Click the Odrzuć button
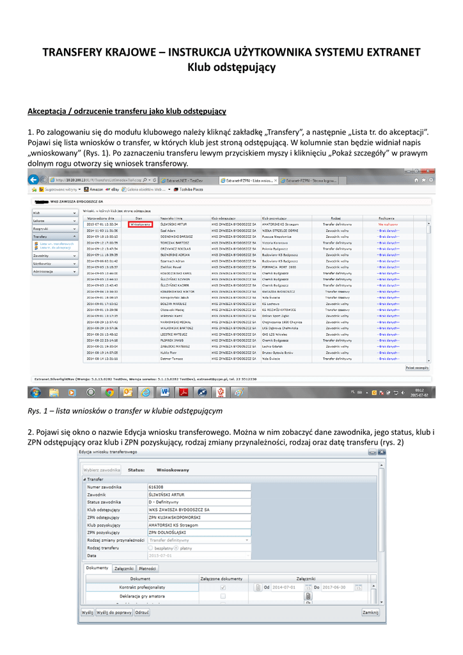The image size is (463, 655). pyautogui.click(x=142, y=612)
